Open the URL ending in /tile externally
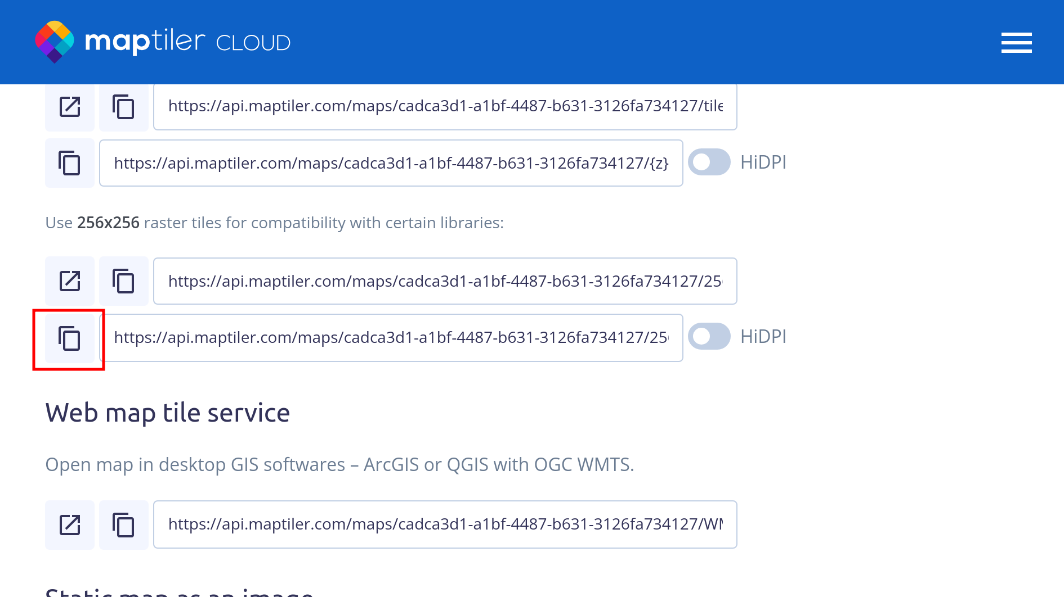This screenshot has width=1064, height=597. 70,107
